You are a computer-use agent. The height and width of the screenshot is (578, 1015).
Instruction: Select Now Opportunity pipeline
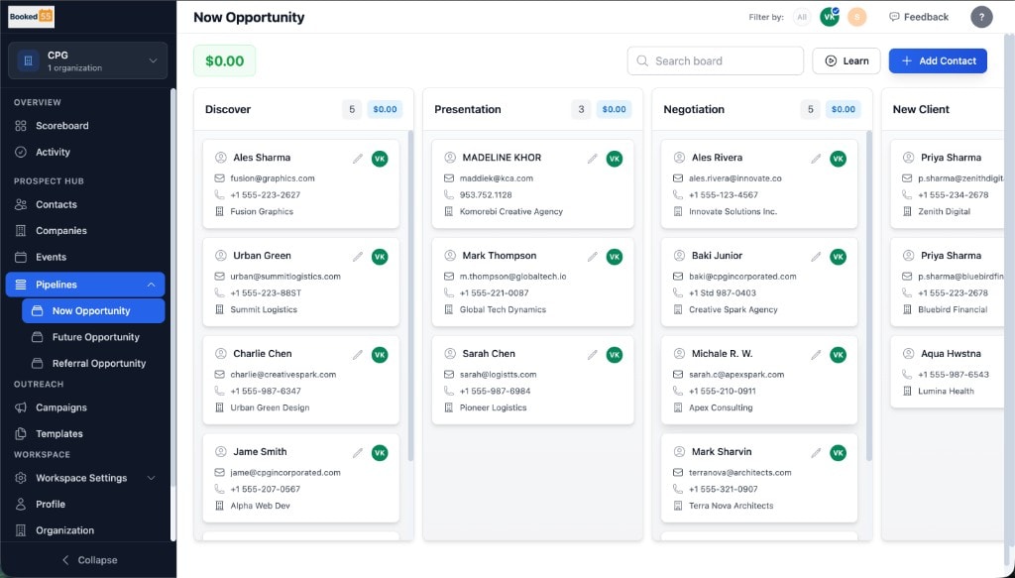pos(93,310)
